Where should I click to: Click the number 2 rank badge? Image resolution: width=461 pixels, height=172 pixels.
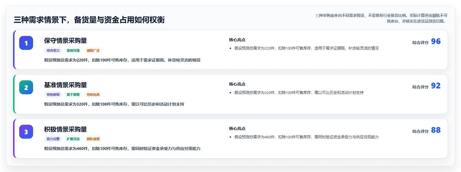click(x=26, y=87)
